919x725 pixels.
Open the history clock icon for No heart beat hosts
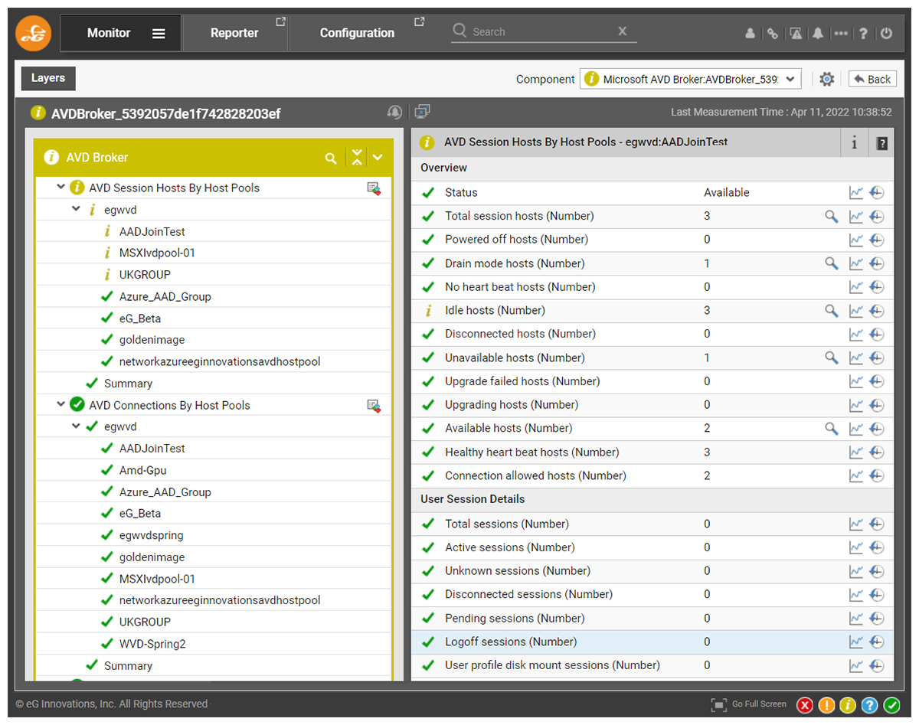click(x=877, y=288)
